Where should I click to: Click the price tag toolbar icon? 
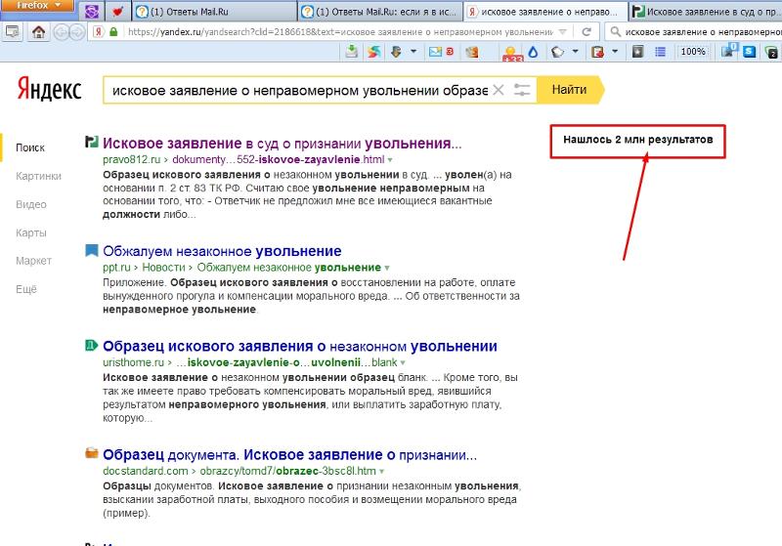pos(557,52)
